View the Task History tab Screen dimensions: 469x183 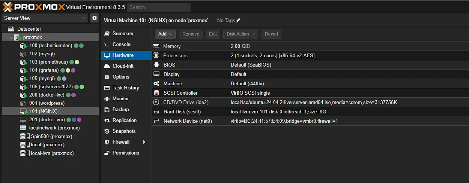[126, 88]
